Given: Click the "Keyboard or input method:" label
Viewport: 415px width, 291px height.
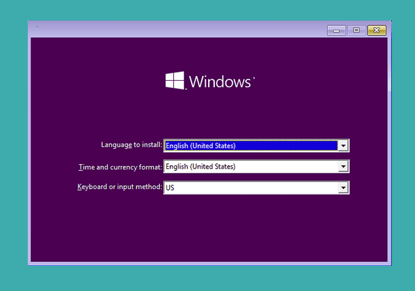Looking at the screenshot, I should coord(120,187).
